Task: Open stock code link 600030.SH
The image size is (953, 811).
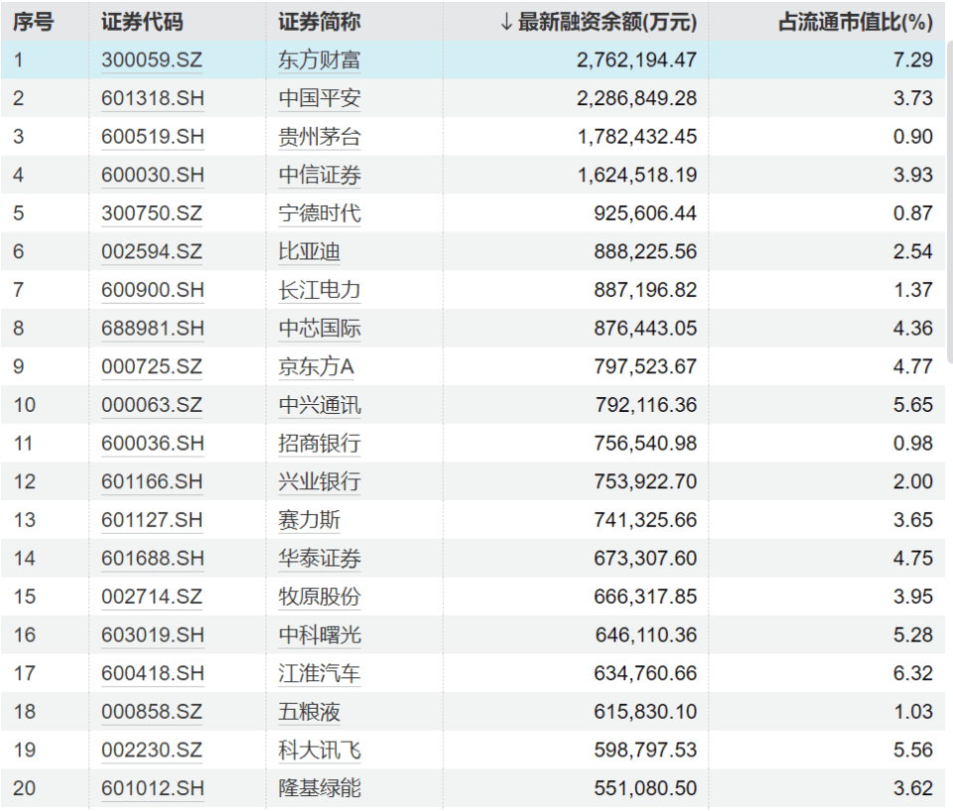Action: coord(153,175)
